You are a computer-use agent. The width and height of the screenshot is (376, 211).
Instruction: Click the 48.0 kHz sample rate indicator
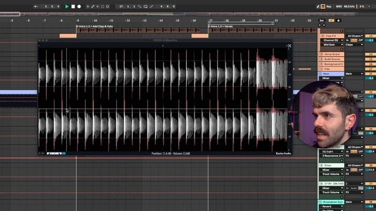coord(349,6)
